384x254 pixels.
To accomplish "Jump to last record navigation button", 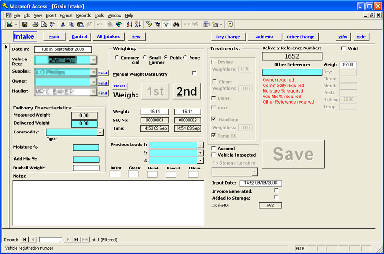I will click(76, 239).
